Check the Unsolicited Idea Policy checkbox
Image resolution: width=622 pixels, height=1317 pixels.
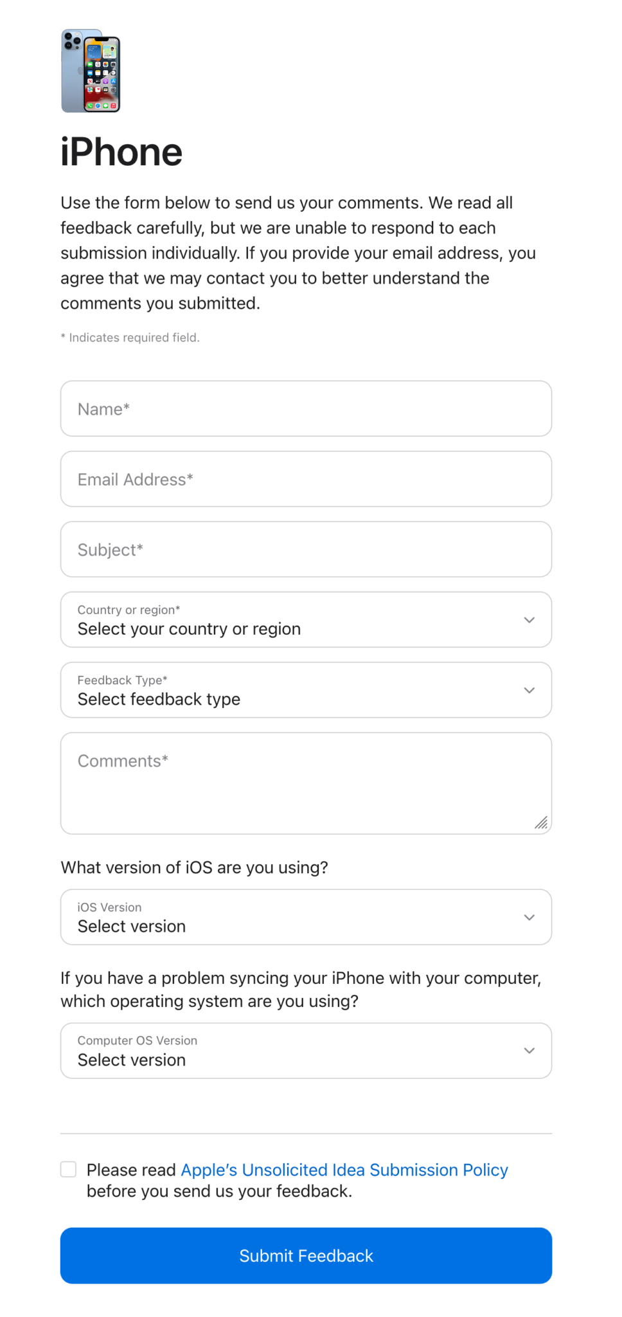tap(69, 1169)
